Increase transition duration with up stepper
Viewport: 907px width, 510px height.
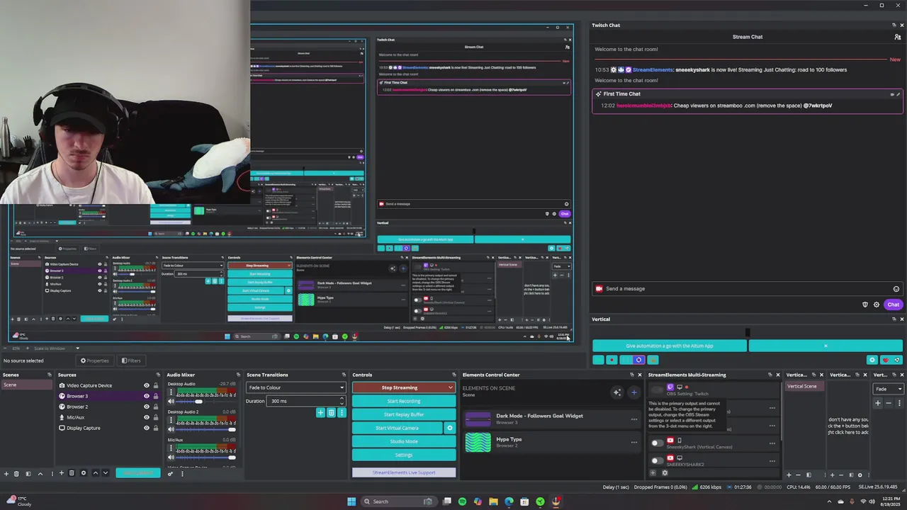point(342,398)
